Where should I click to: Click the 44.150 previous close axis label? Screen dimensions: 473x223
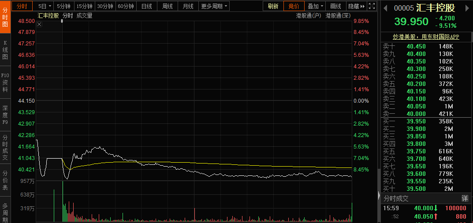coord(26,101)
